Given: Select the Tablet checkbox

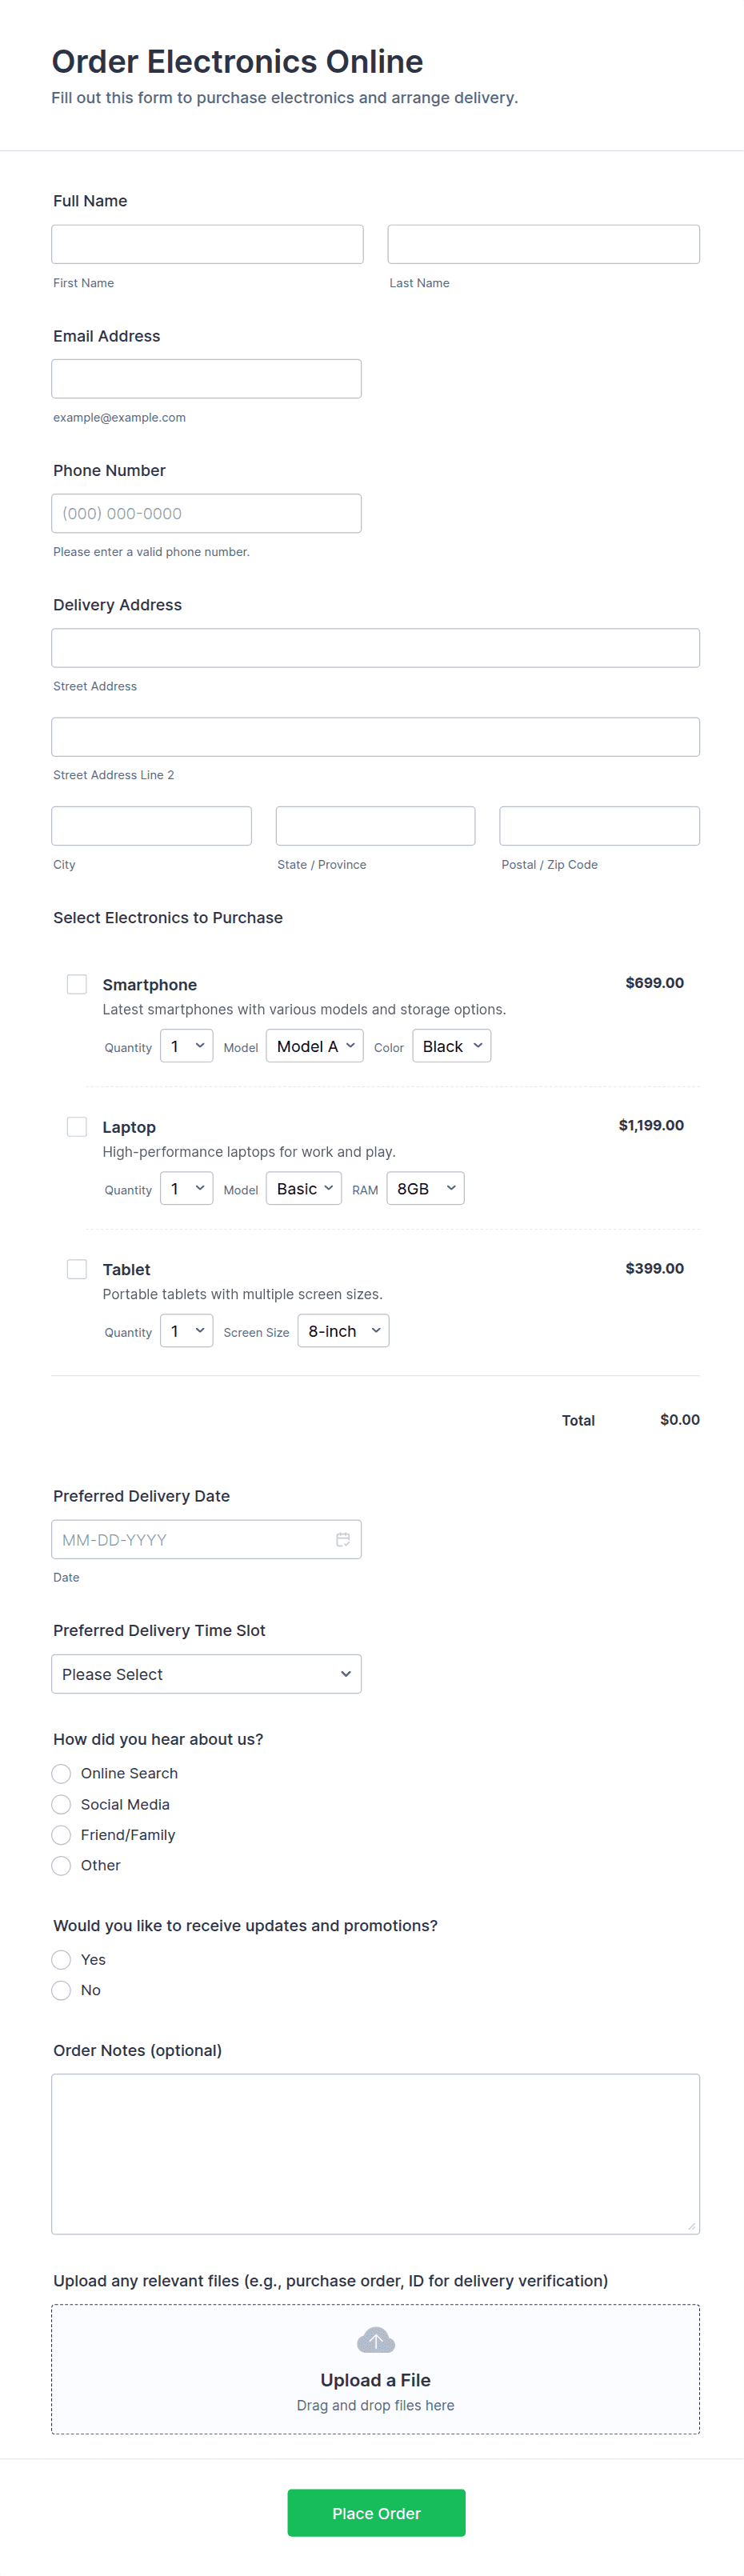Looking at the screenshot, I should coord(77,1269).
